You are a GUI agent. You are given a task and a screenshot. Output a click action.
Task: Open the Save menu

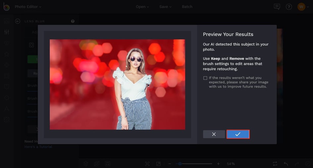tap(165, 7)
